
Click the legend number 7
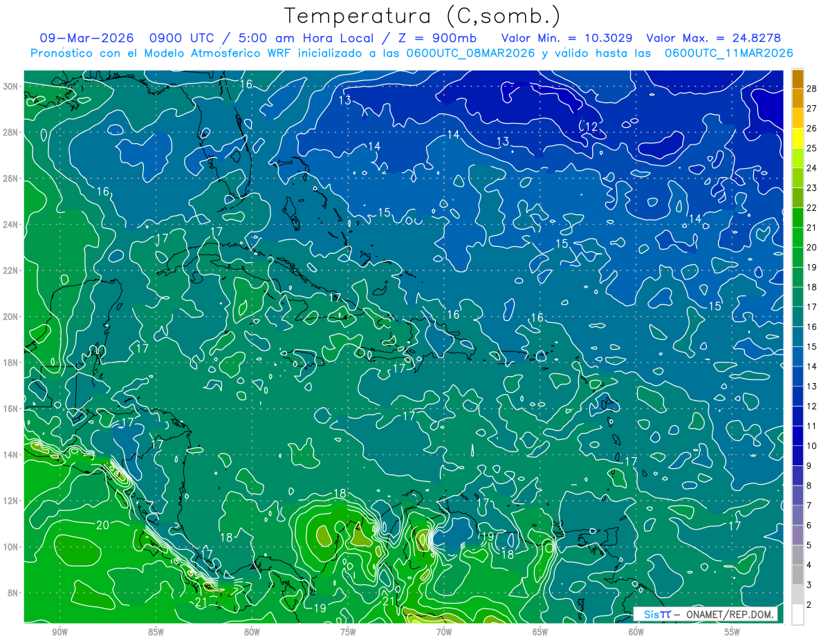pyautogui.click(x=809, y=506)
